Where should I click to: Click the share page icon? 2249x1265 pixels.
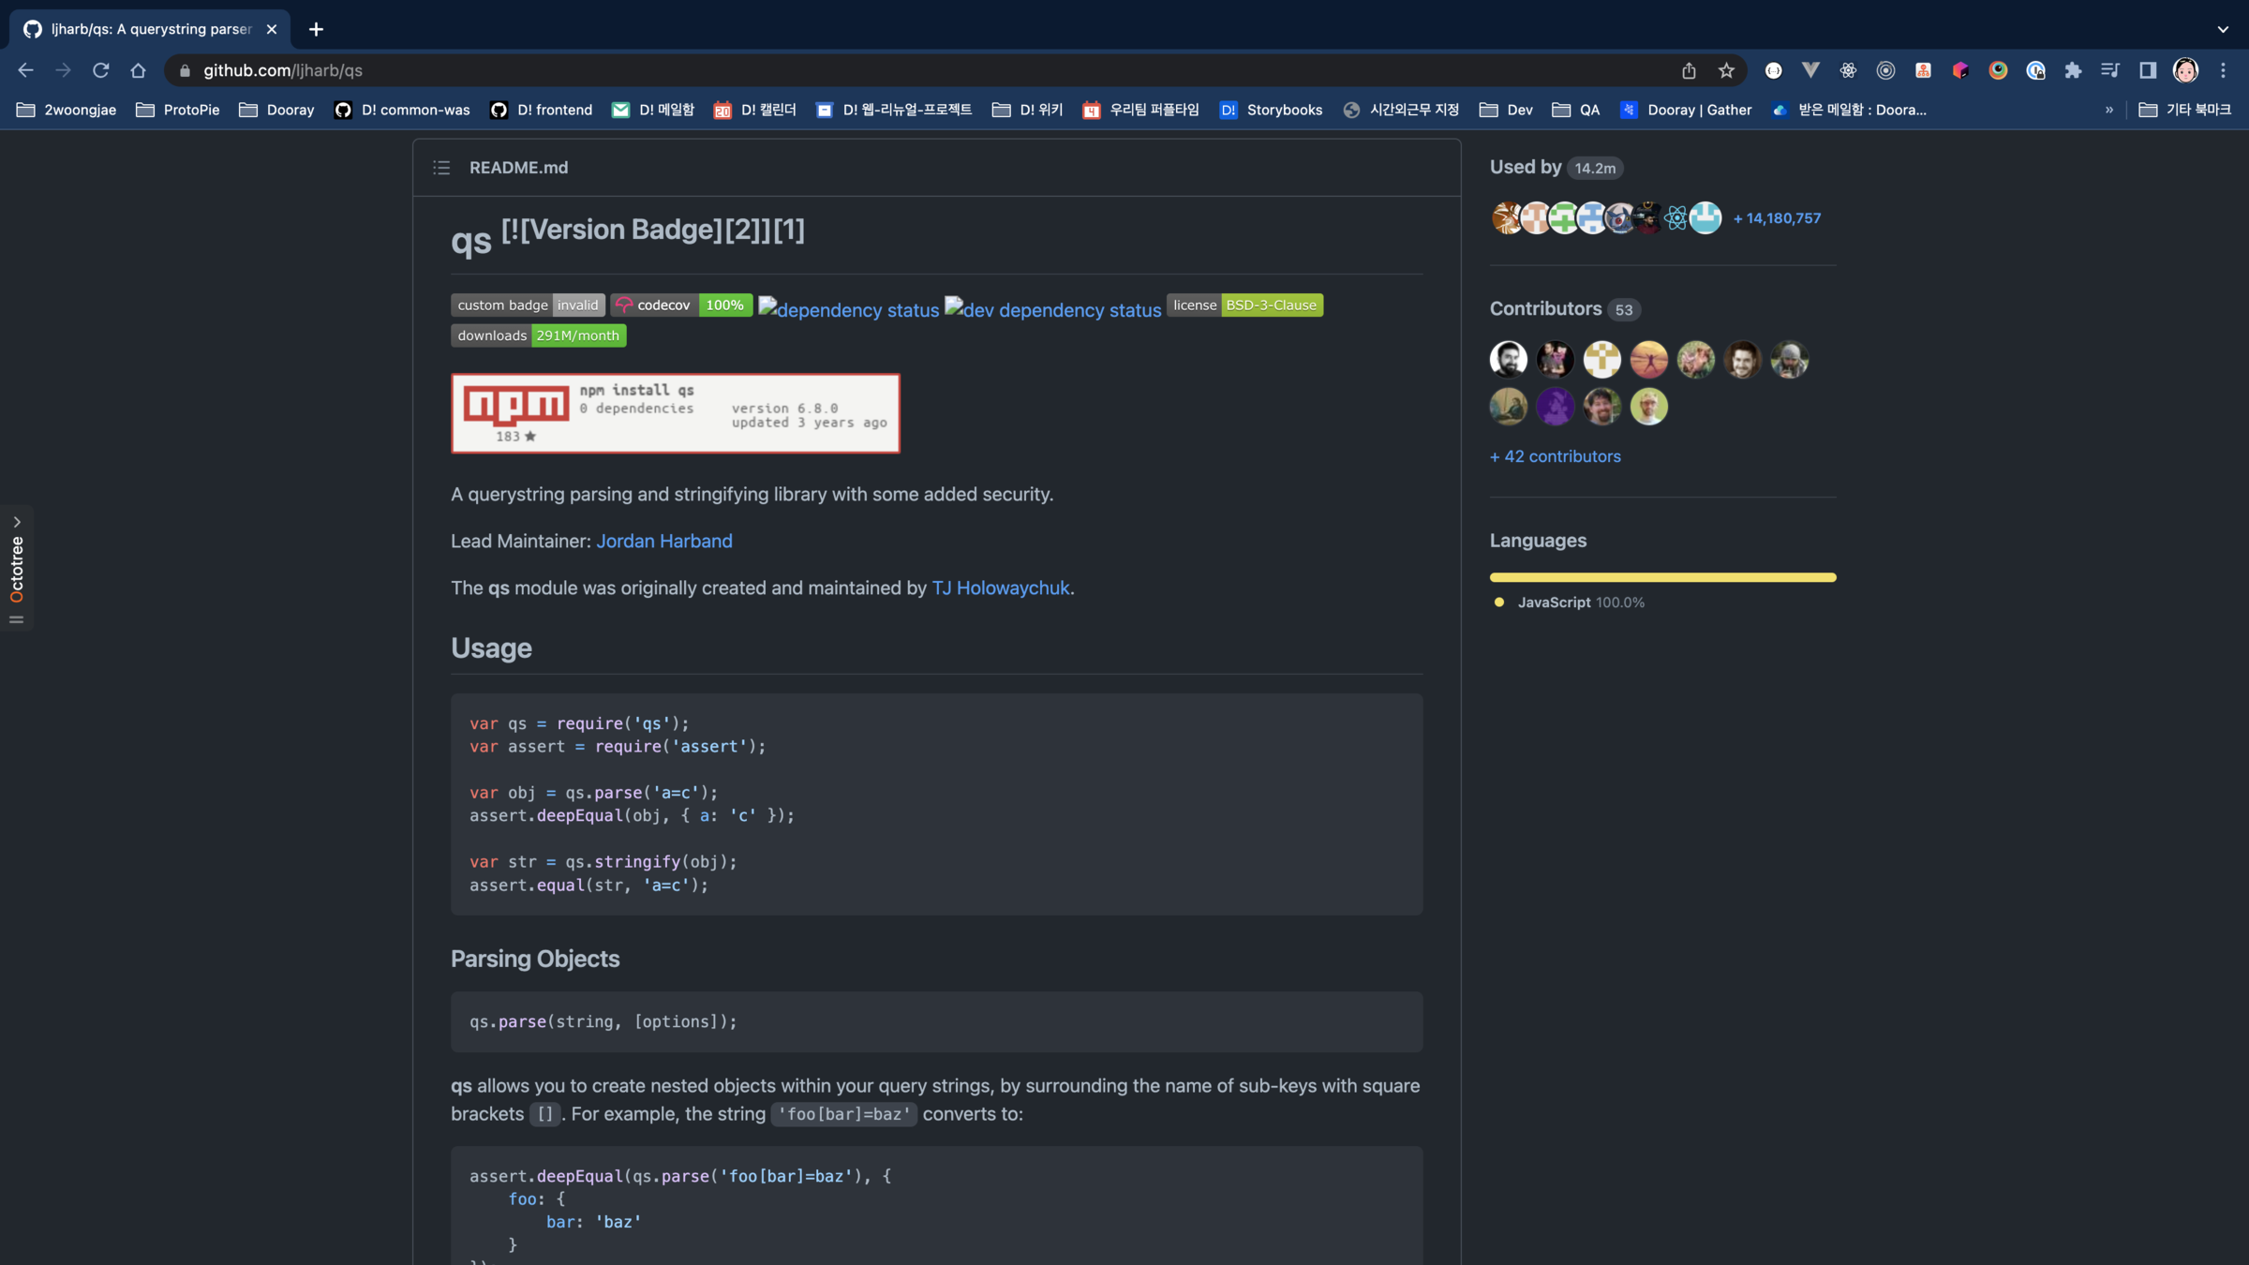coord(1689,70)
